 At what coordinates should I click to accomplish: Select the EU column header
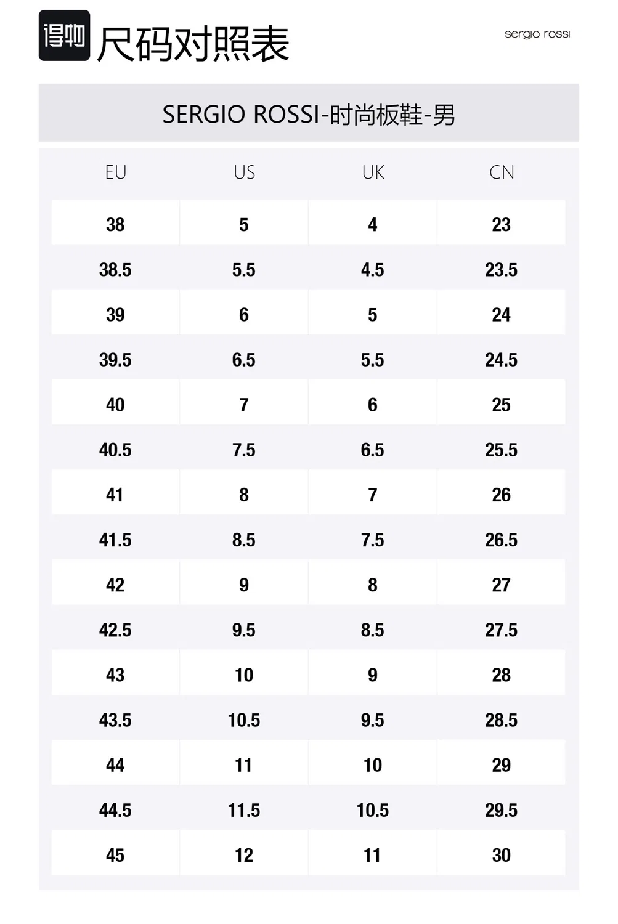tap(116, 172)
